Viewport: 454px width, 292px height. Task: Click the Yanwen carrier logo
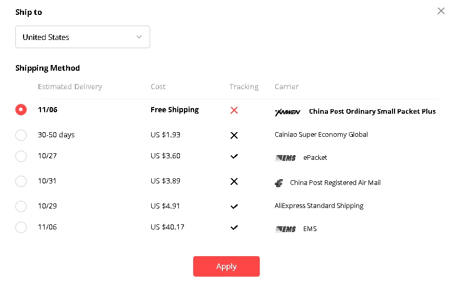tap(287, 112)
